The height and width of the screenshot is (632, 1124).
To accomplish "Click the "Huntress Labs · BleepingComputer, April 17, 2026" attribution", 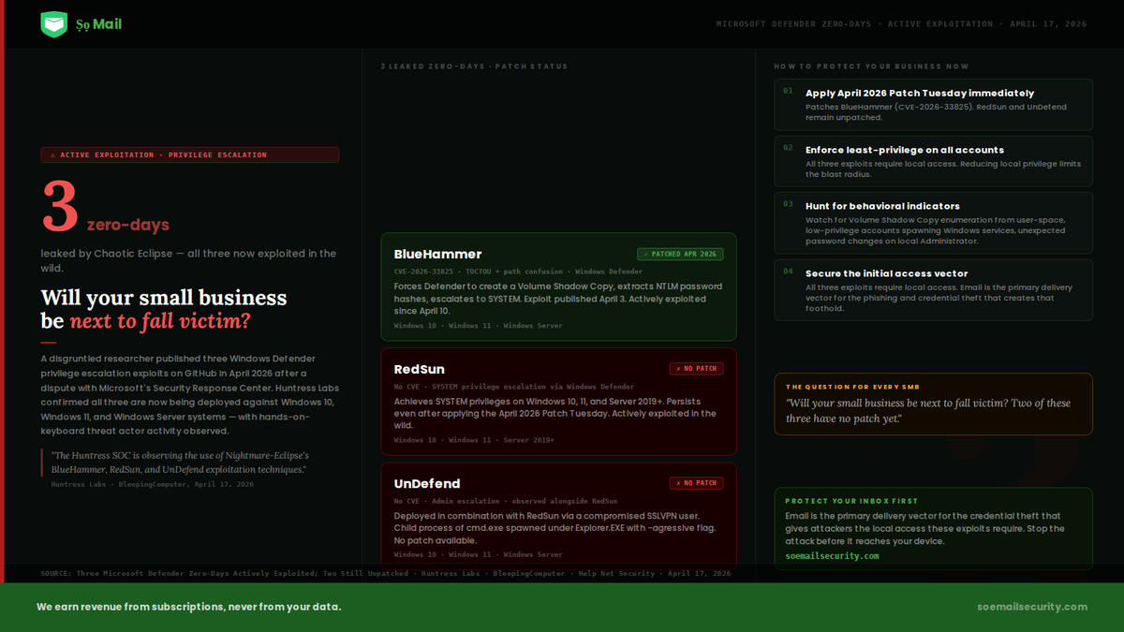I will (152, 485).
